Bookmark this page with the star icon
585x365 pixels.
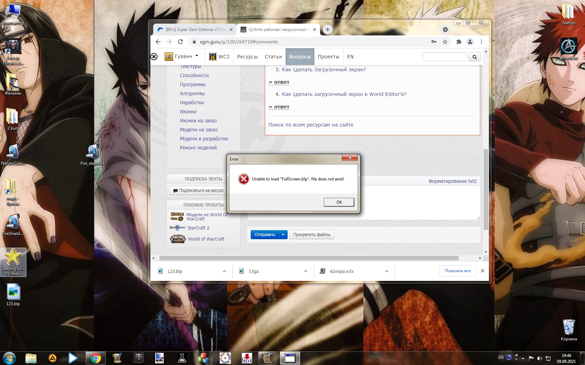coord(445,42)
